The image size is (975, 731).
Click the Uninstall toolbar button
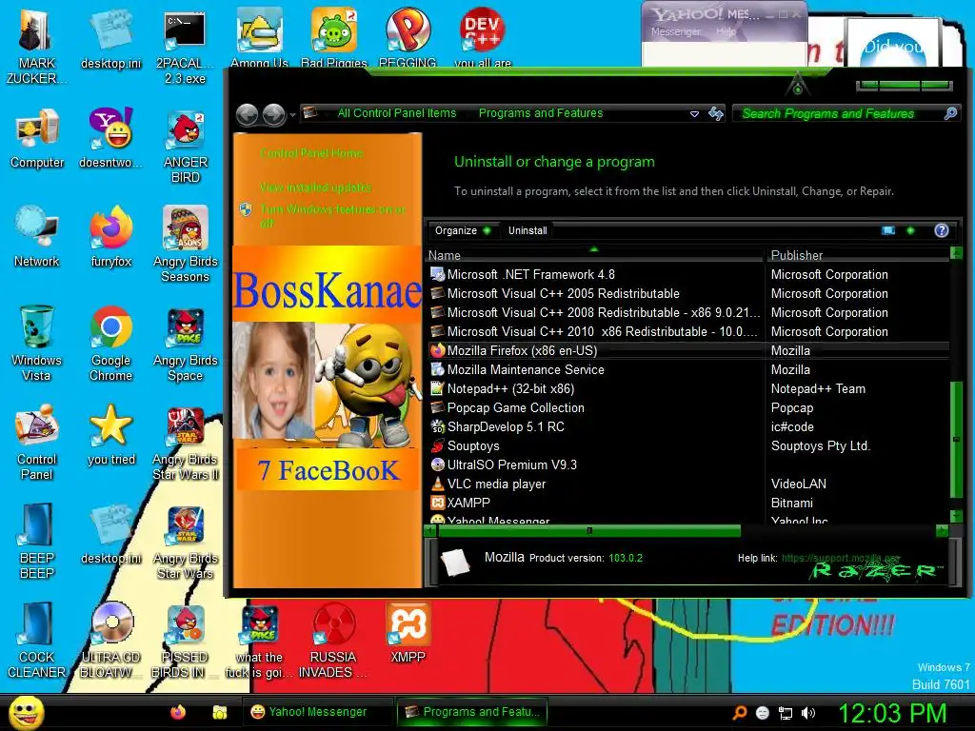pos(527,230)
